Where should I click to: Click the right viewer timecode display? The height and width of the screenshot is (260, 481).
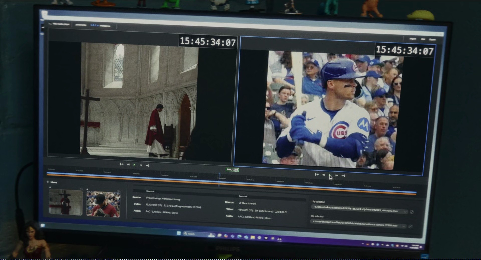405,51
